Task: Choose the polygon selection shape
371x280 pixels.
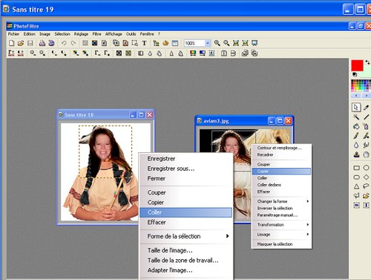Action: tap(356, 196)
